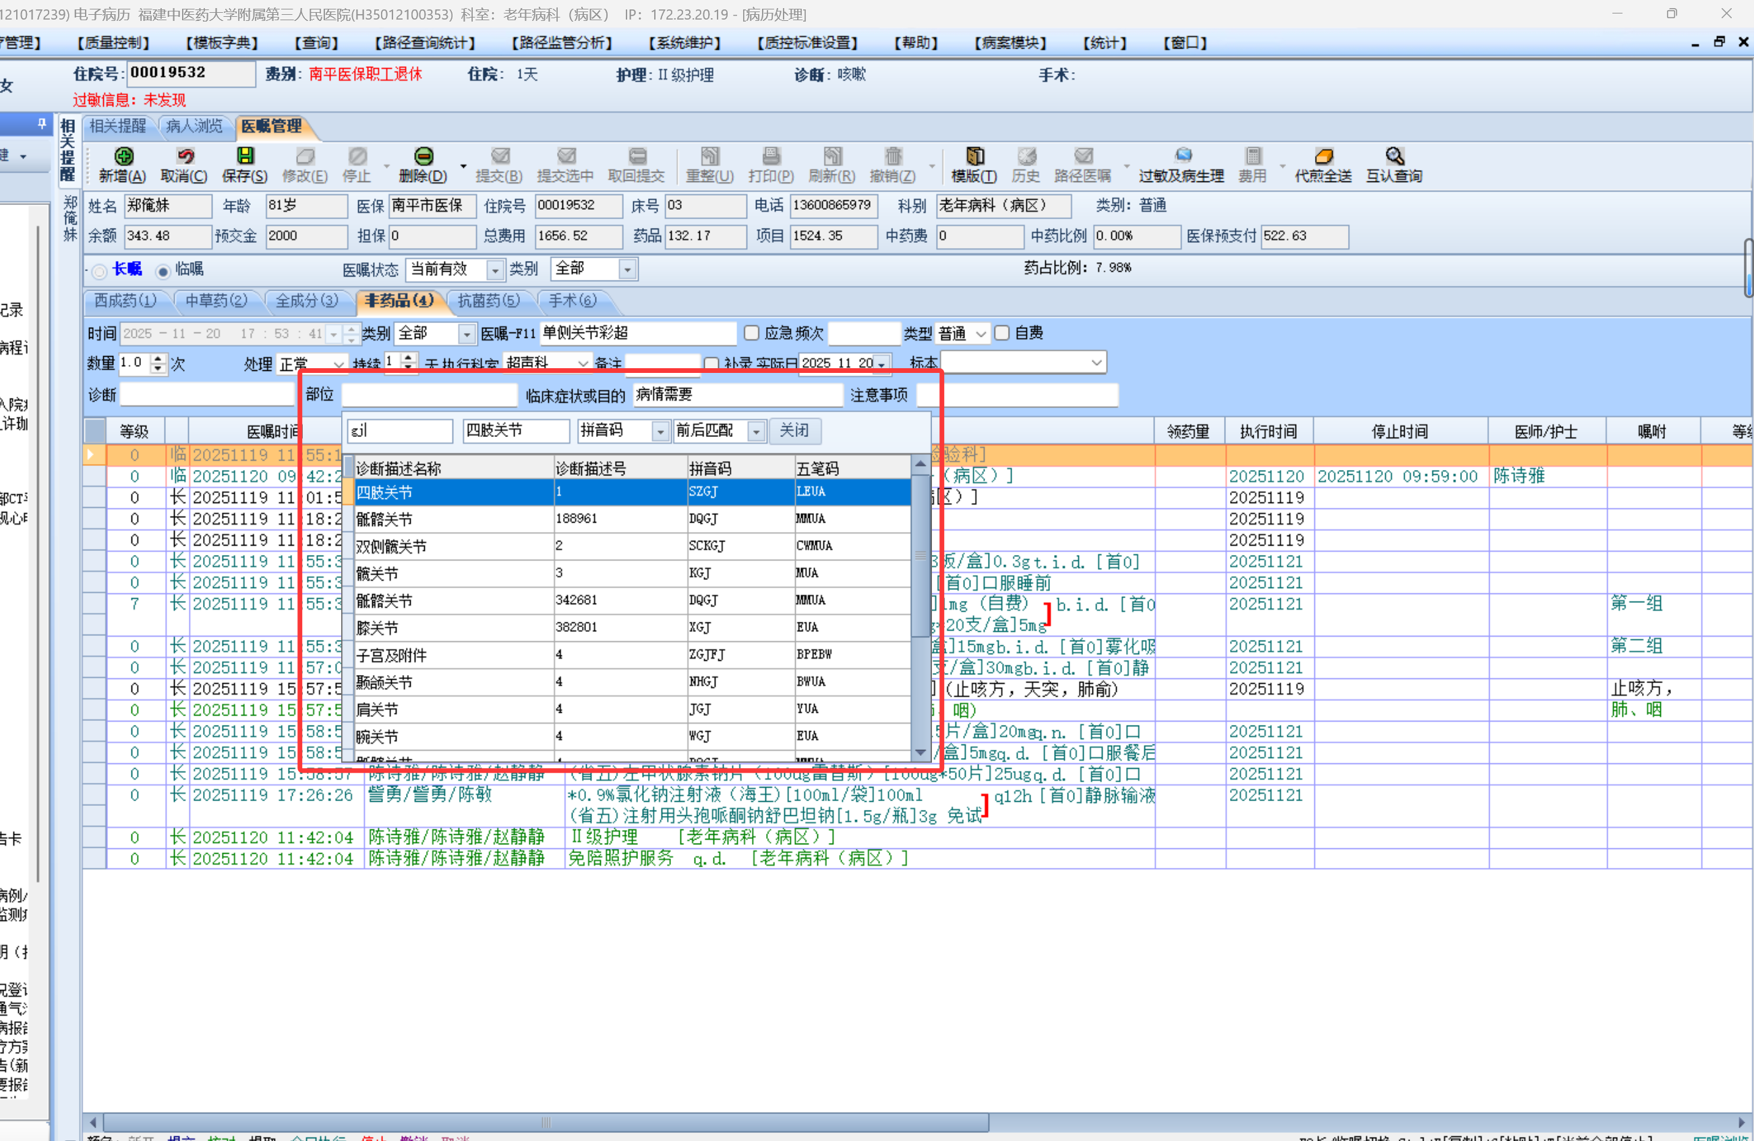Click the 部位 input field

(x=429, y=395)
